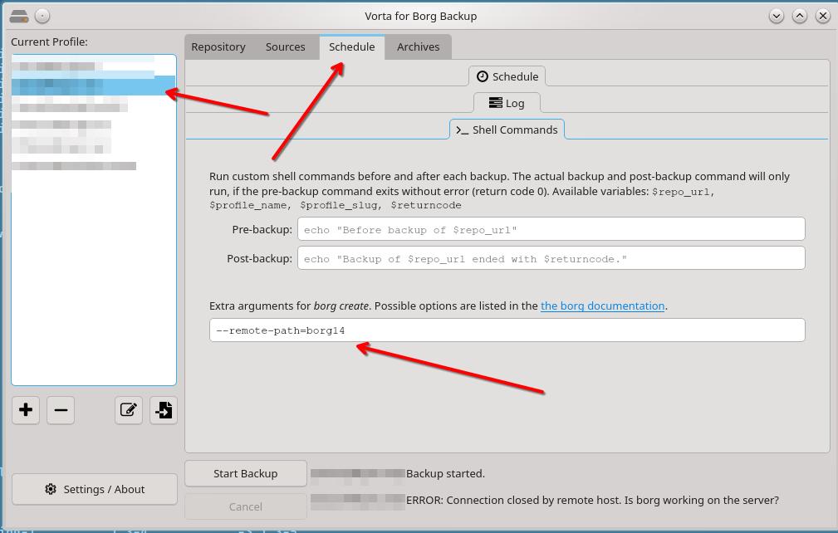Open the Schedule sub-tab with clock icon

coord(507,76)
